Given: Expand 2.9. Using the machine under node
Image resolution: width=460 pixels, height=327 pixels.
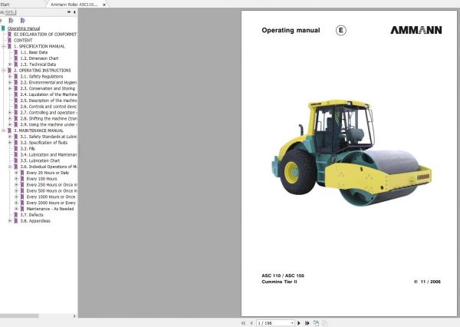Looking at the screenshot, I should (10, 124).
